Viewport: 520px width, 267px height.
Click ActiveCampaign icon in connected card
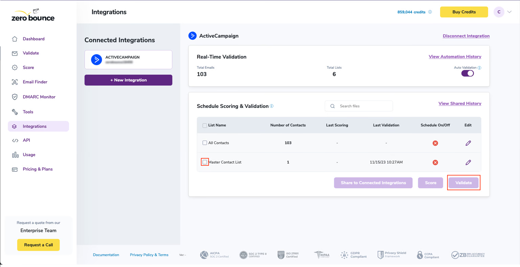tap(96, 60)
